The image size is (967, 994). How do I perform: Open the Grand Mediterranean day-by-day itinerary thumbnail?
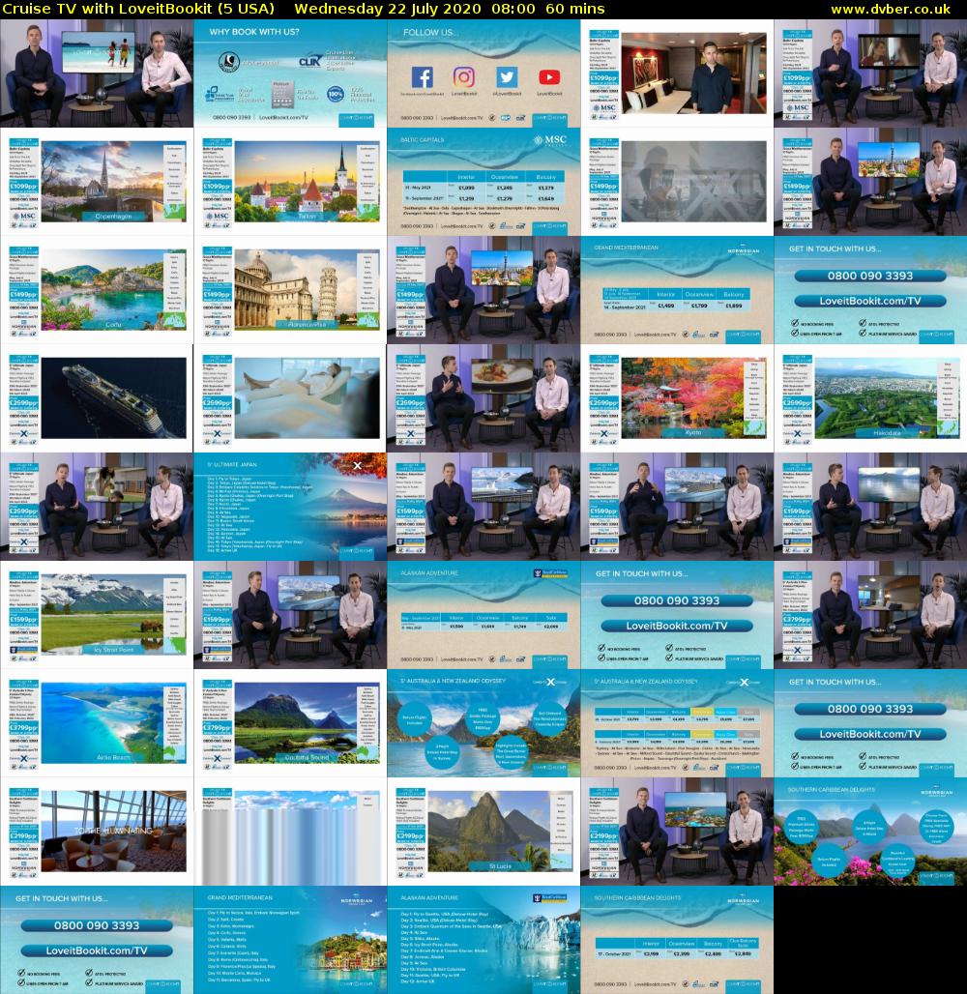click(x=290, y=940)
